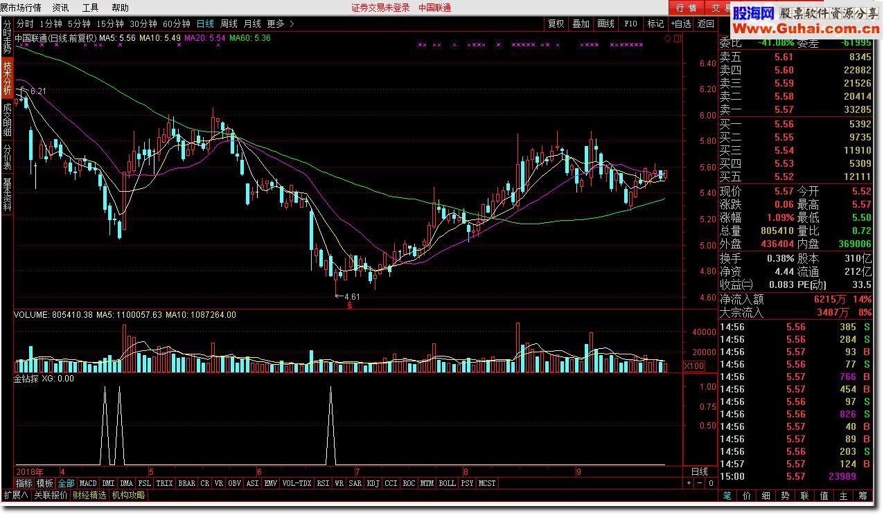Screen dimensions: 884x515
Task: Select the 模板 template tab
Action: 45,483
